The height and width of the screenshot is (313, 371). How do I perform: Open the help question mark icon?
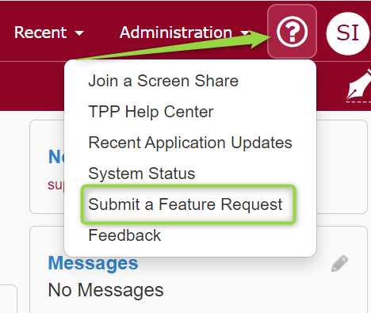[292, 32]
